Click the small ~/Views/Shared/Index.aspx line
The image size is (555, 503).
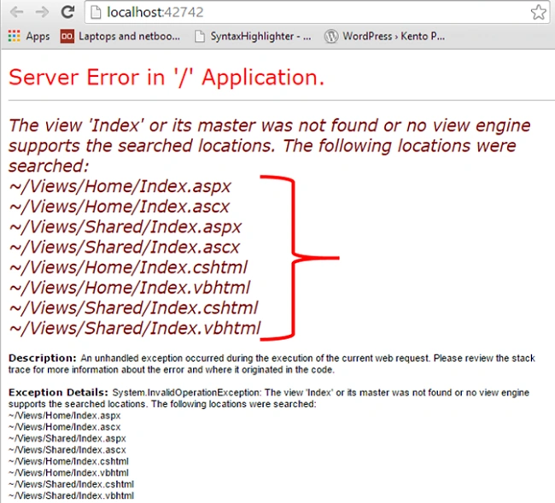tap(67, 438)
